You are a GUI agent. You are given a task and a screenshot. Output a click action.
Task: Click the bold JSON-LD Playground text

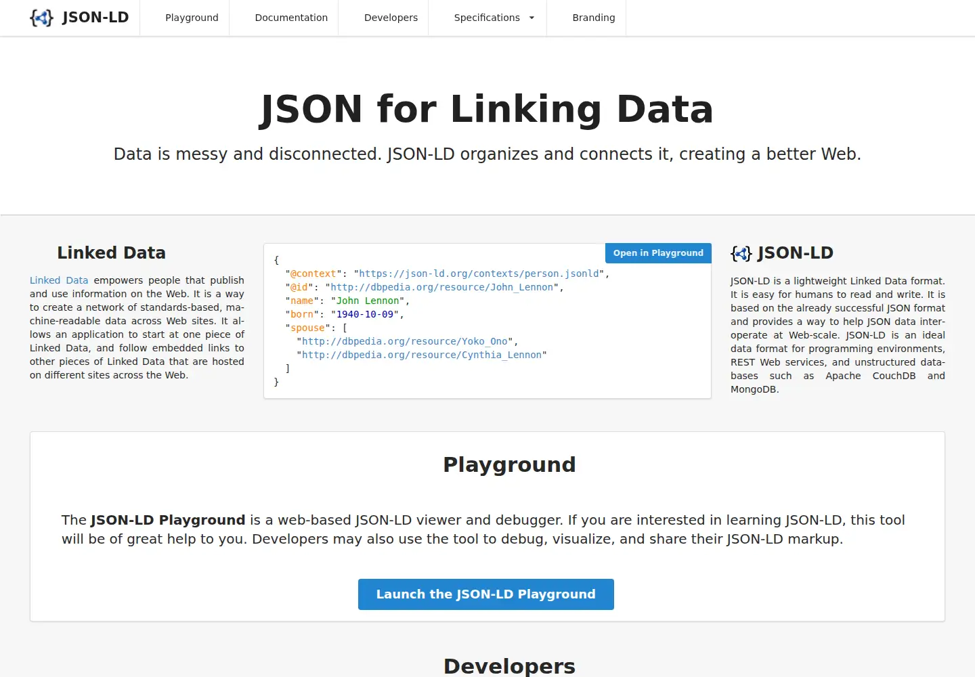168,520
